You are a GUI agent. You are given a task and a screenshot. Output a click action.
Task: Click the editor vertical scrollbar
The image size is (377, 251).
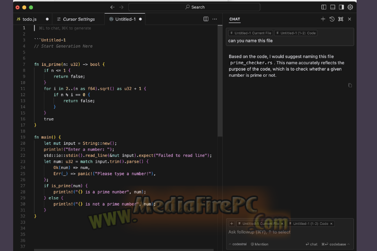coord(220,82)
